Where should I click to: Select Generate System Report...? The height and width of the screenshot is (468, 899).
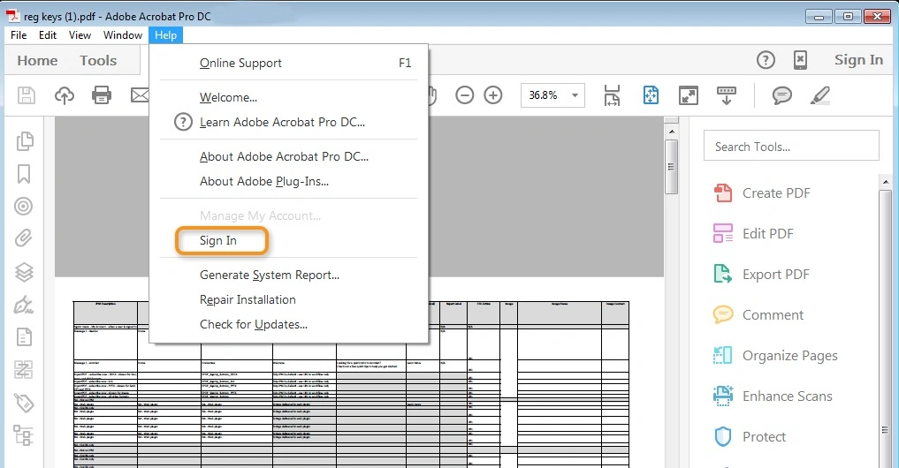(x=288, y=275)
